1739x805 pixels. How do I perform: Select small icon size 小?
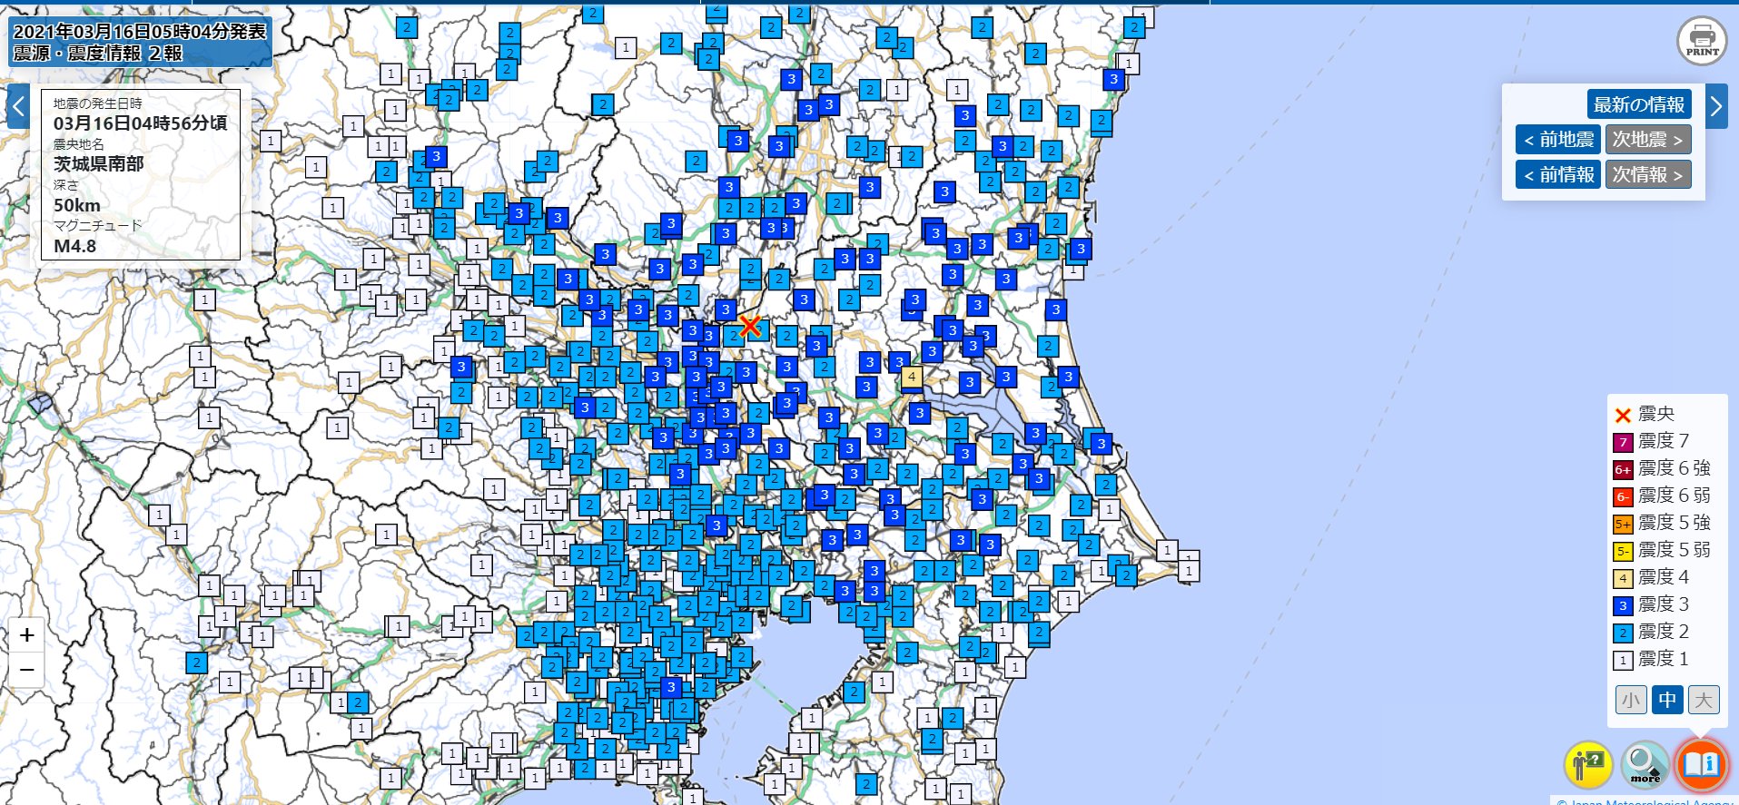[x=1631, y=700]
